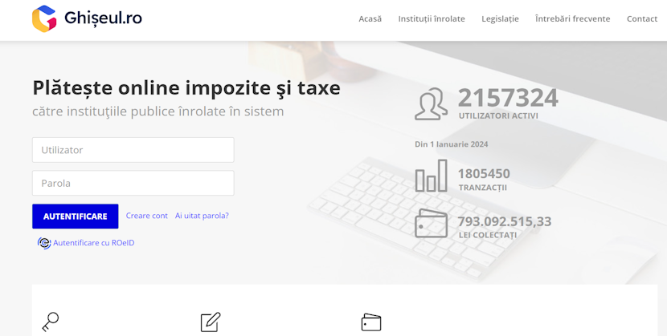667x336 pixels.
Task: Focus the Utilizator input field
Action: pyautogui.click(x=133, y=150)
